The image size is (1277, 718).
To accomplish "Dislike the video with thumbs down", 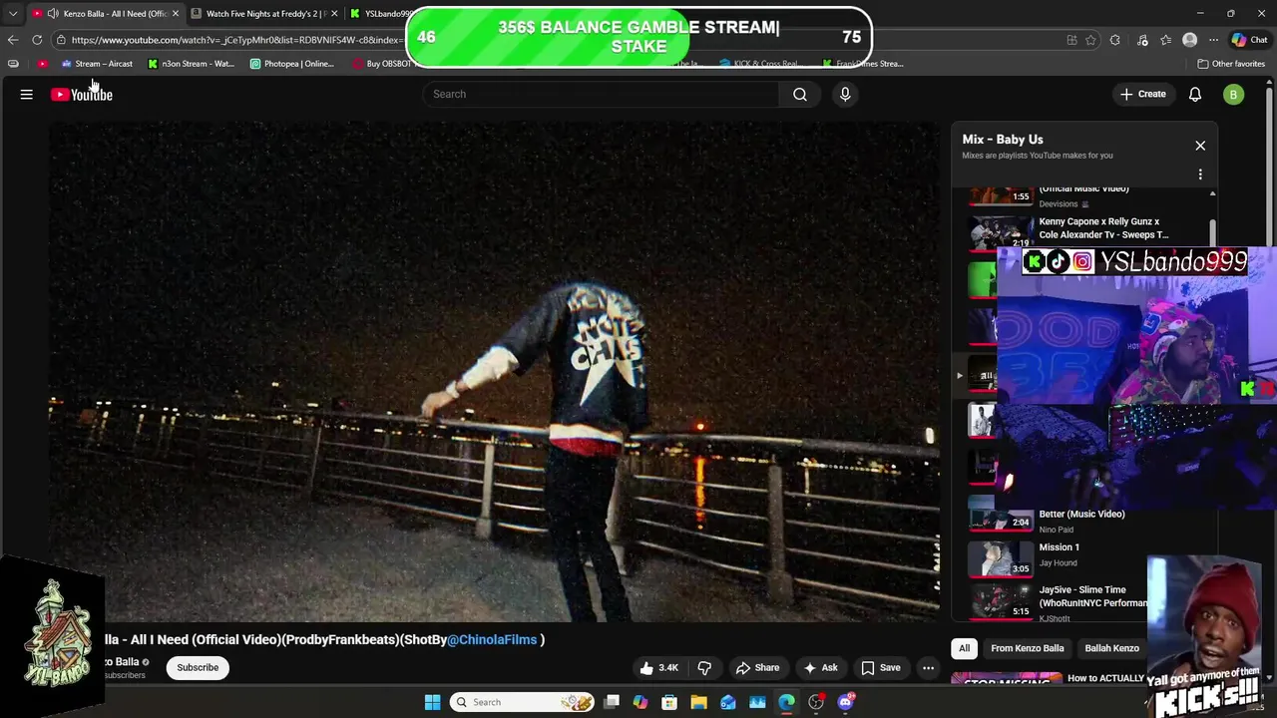I will click(704, 668).
